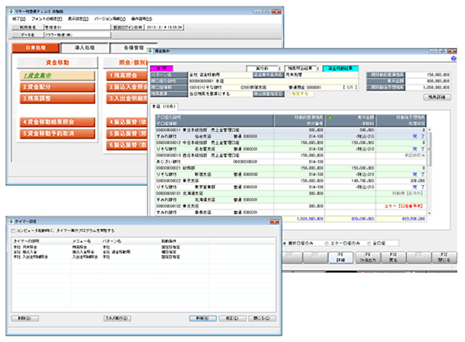Click the help icon in 資金集中 window
Viewport: 465px width, 342px height.
tap(453, 58)
